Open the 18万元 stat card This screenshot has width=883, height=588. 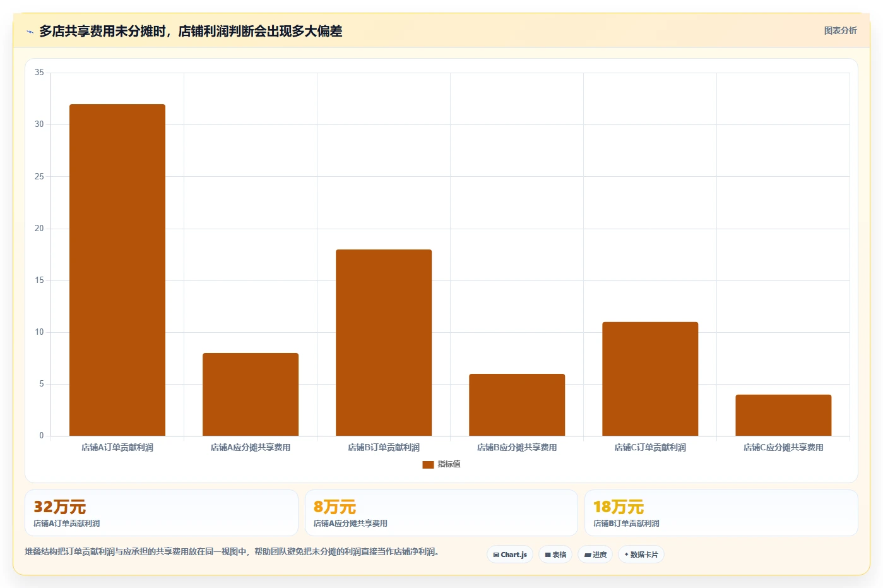[x=721, y=513]
